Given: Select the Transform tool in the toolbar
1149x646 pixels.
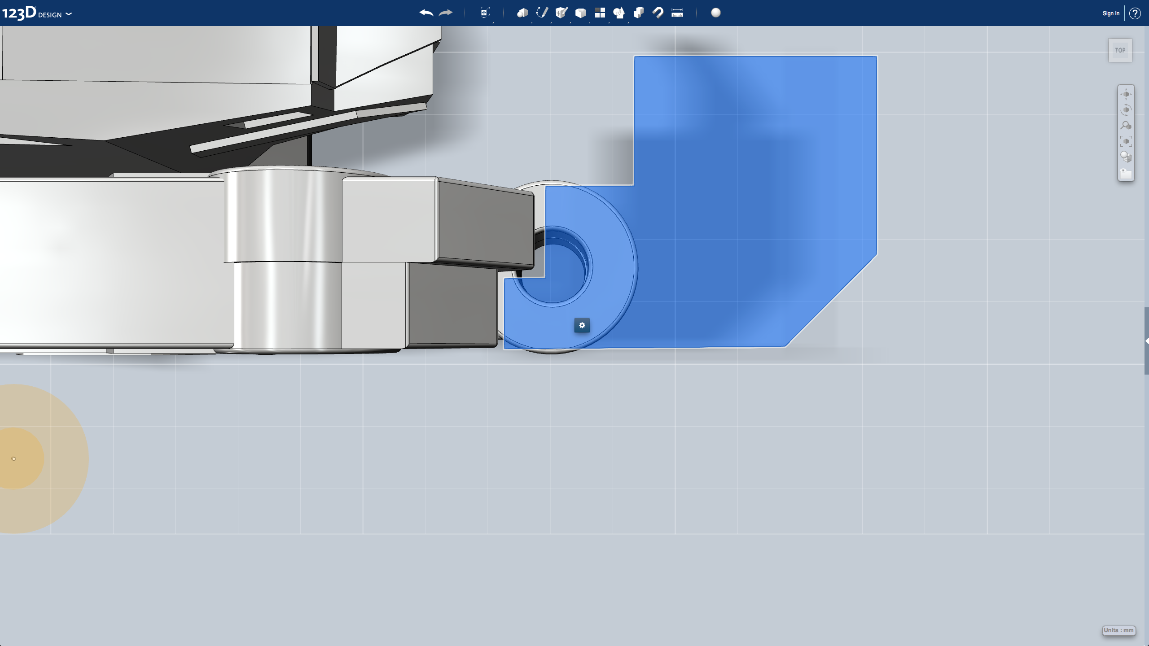Looking at the screenshot, I should pyautogui.click(x=485, y=13).
